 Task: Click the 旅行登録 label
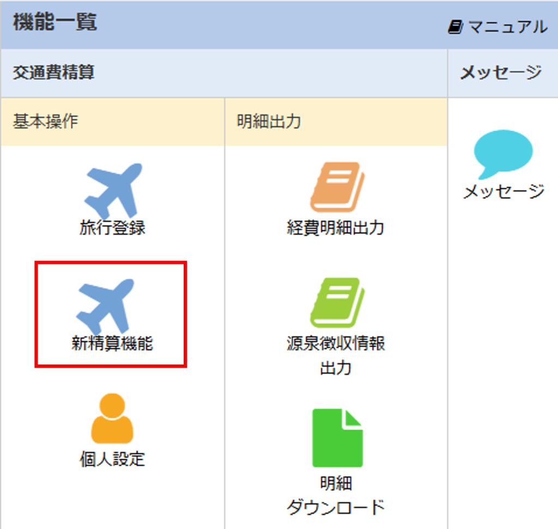[x=112, y=228]
